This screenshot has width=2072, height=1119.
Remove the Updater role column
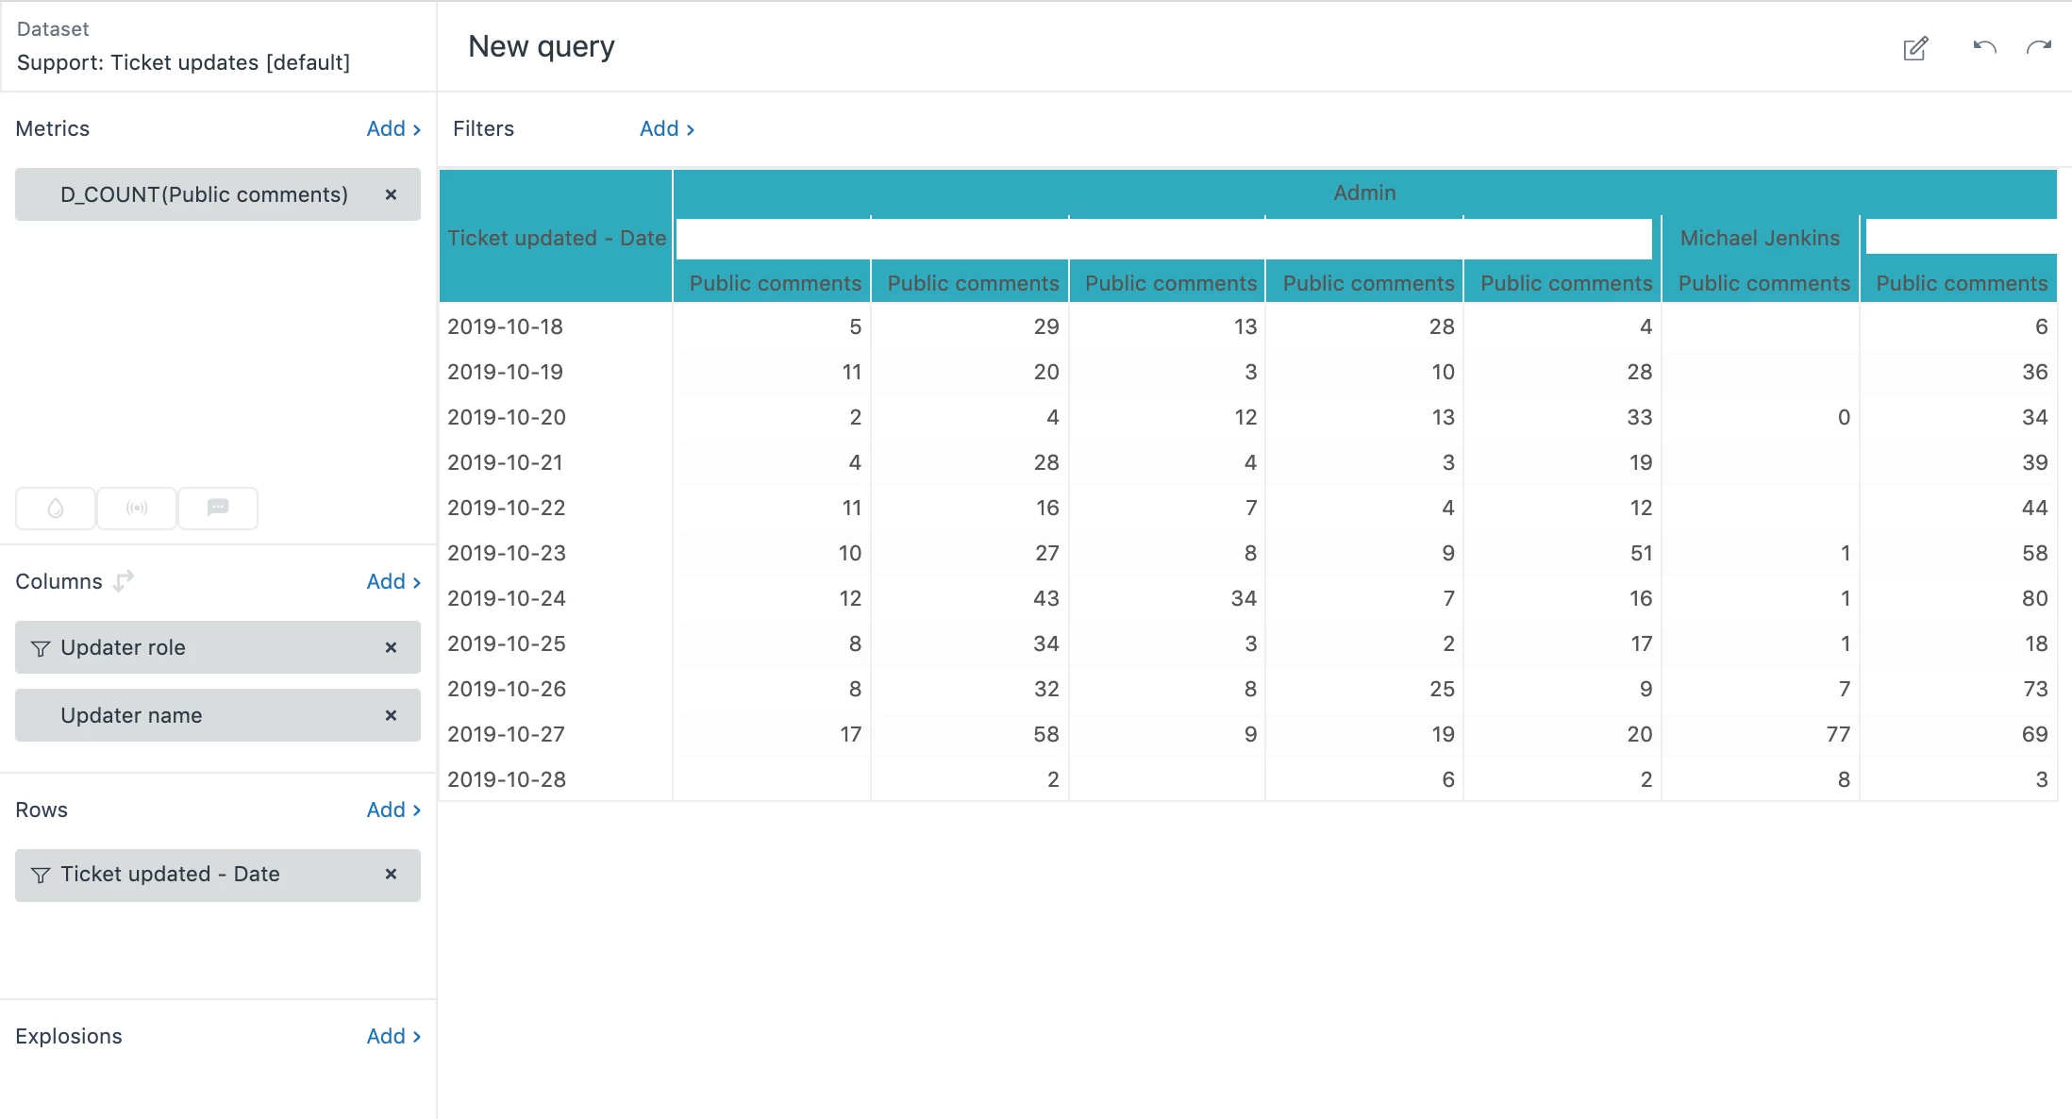click(x=391, y=647)
